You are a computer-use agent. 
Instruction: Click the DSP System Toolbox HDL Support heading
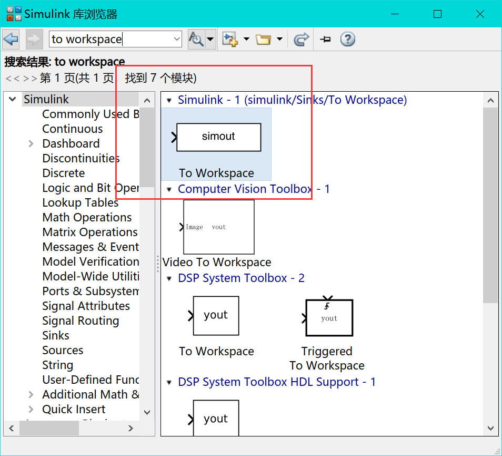277,382
